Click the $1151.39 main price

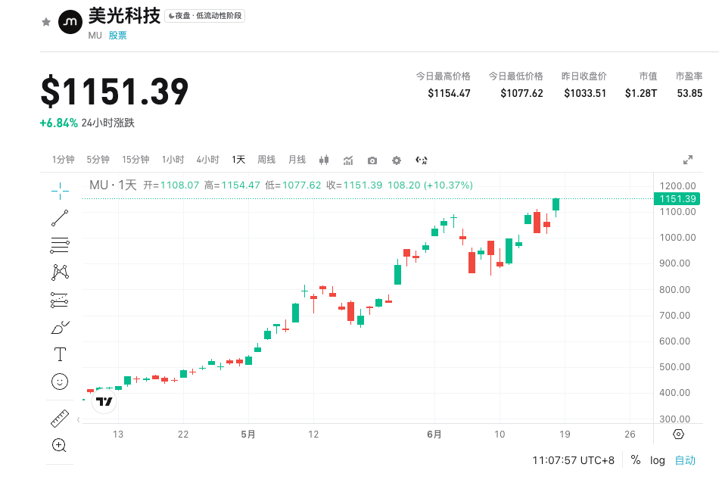pyautogui.click(x=114, y=92)
